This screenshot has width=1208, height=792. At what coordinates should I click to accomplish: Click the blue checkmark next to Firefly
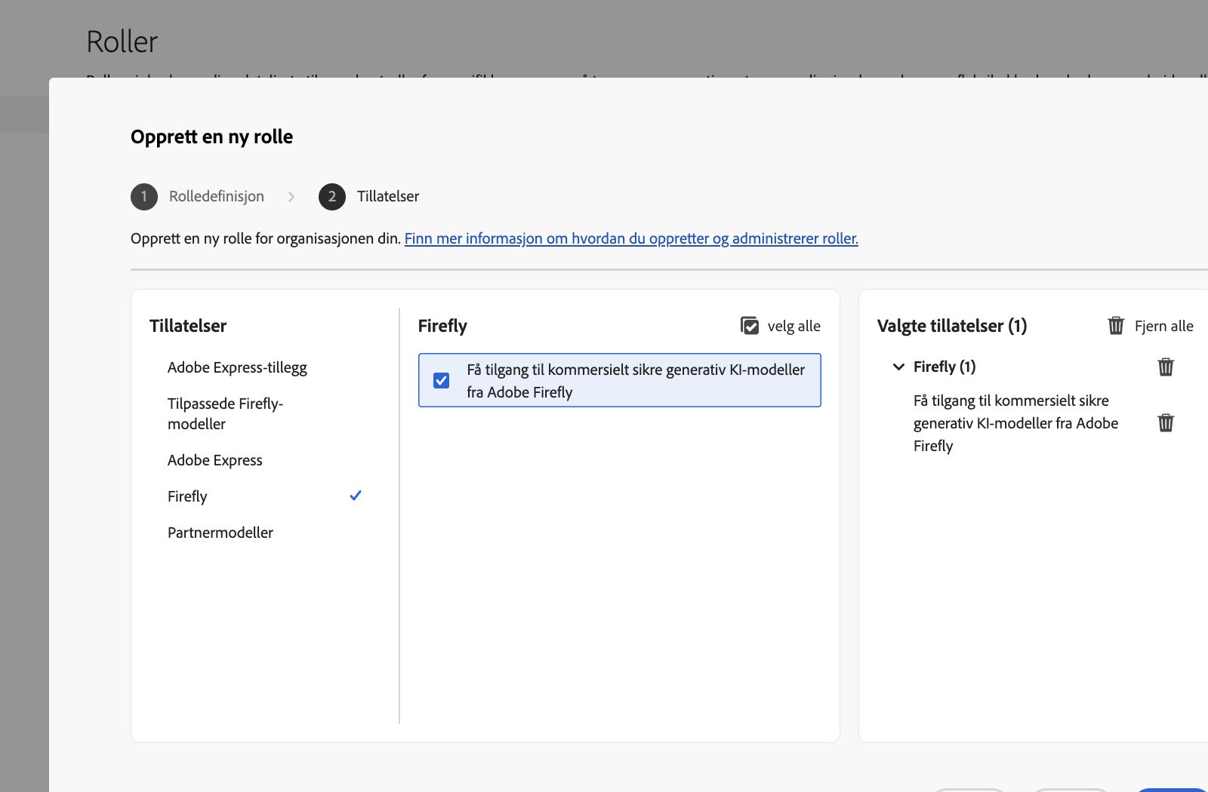[356, 496]
